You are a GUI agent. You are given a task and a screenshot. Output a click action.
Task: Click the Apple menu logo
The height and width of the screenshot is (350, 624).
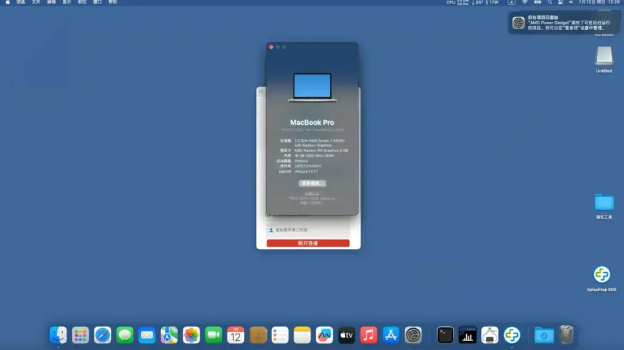click(7, 2)
